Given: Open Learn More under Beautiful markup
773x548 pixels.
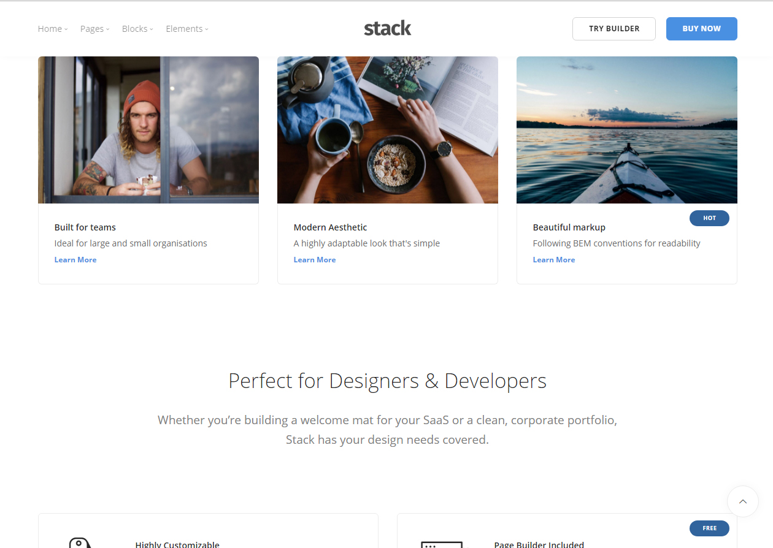Looking at the screenshot, I should (x=554, y=260).
